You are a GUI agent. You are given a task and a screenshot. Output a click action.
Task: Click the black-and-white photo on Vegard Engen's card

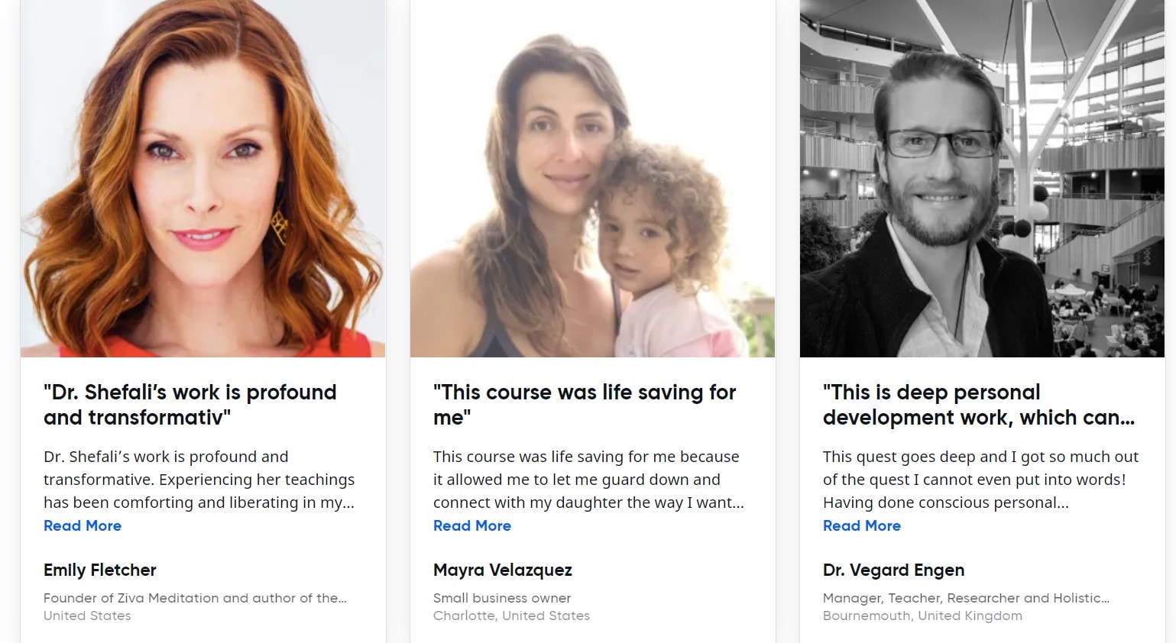(982, 179)
